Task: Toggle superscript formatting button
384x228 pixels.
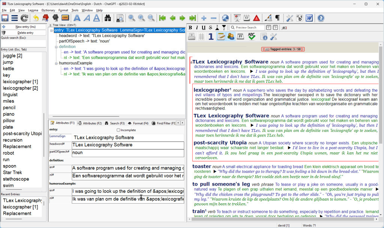Action: point(217,27)
